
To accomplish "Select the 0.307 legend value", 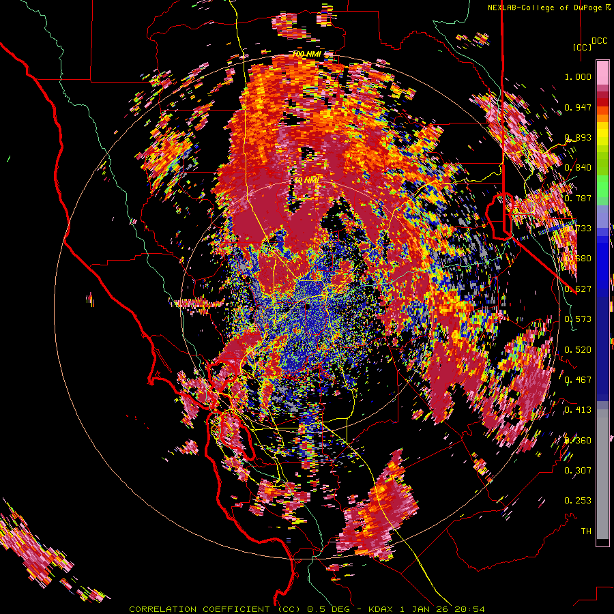I will click(x=578, y=471).
